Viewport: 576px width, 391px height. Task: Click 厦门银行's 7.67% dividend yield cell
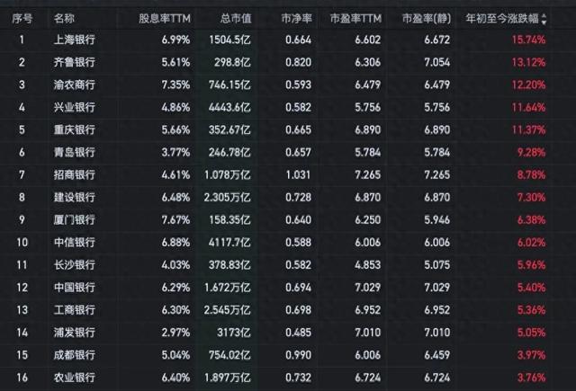tap(175, 219)
